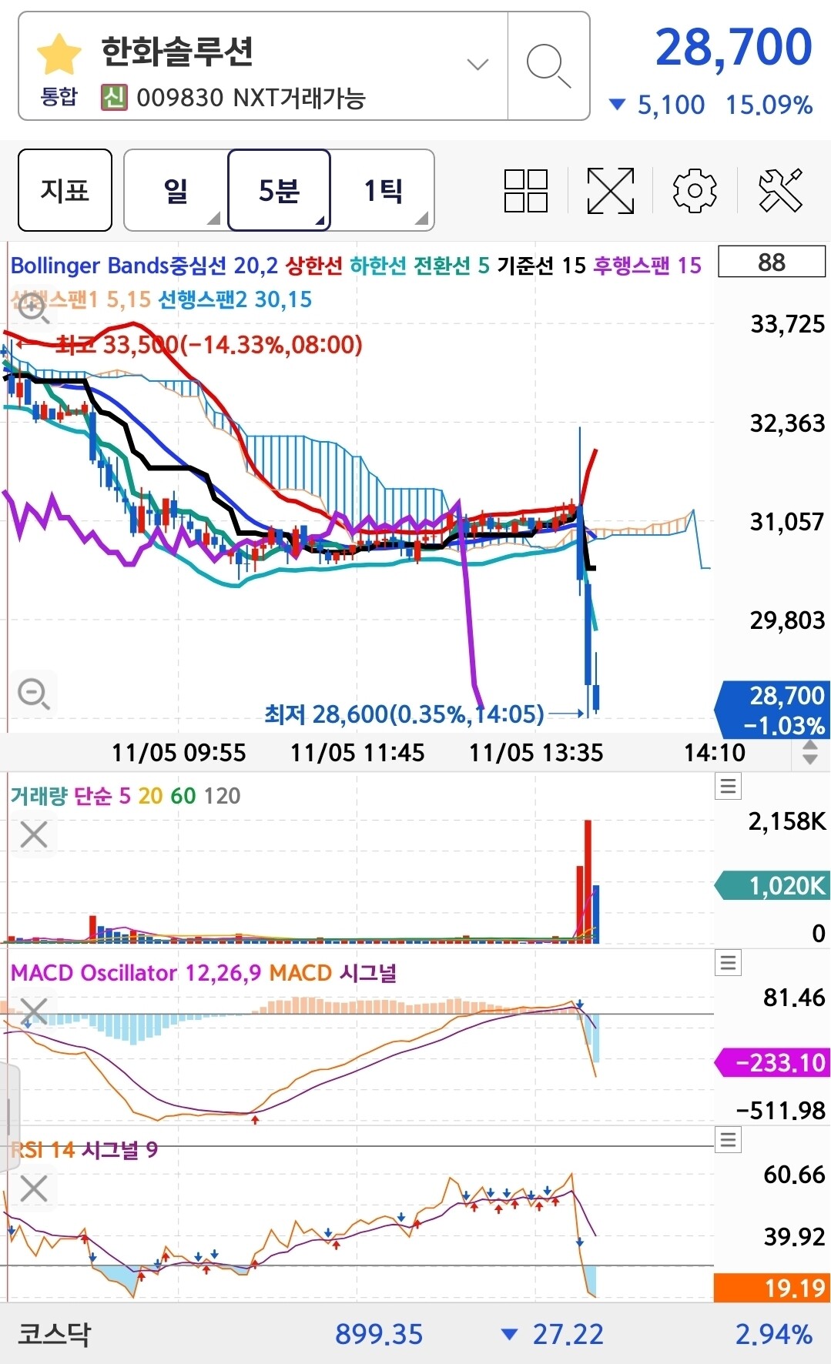Click the Bollinger Bands중심선 20,2 legend label

point(144,266)
